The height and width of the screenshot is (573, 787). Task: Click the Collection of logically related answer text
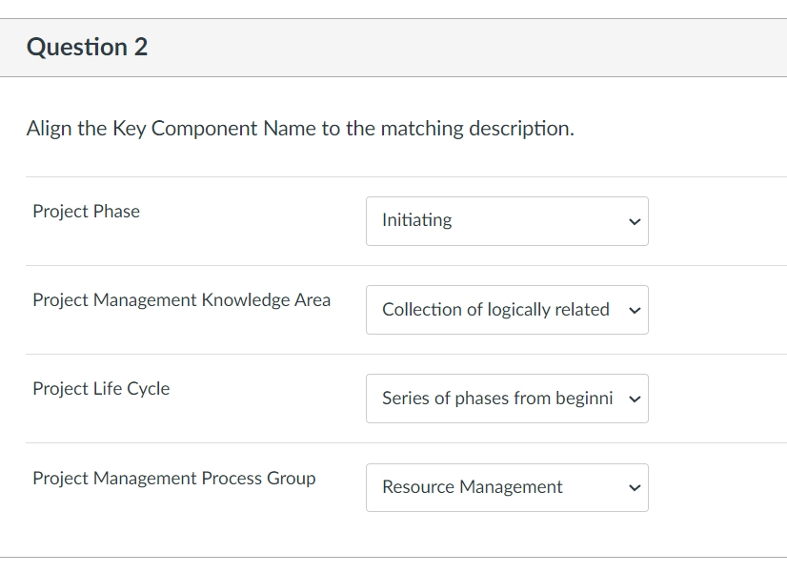tap(495, 309)
